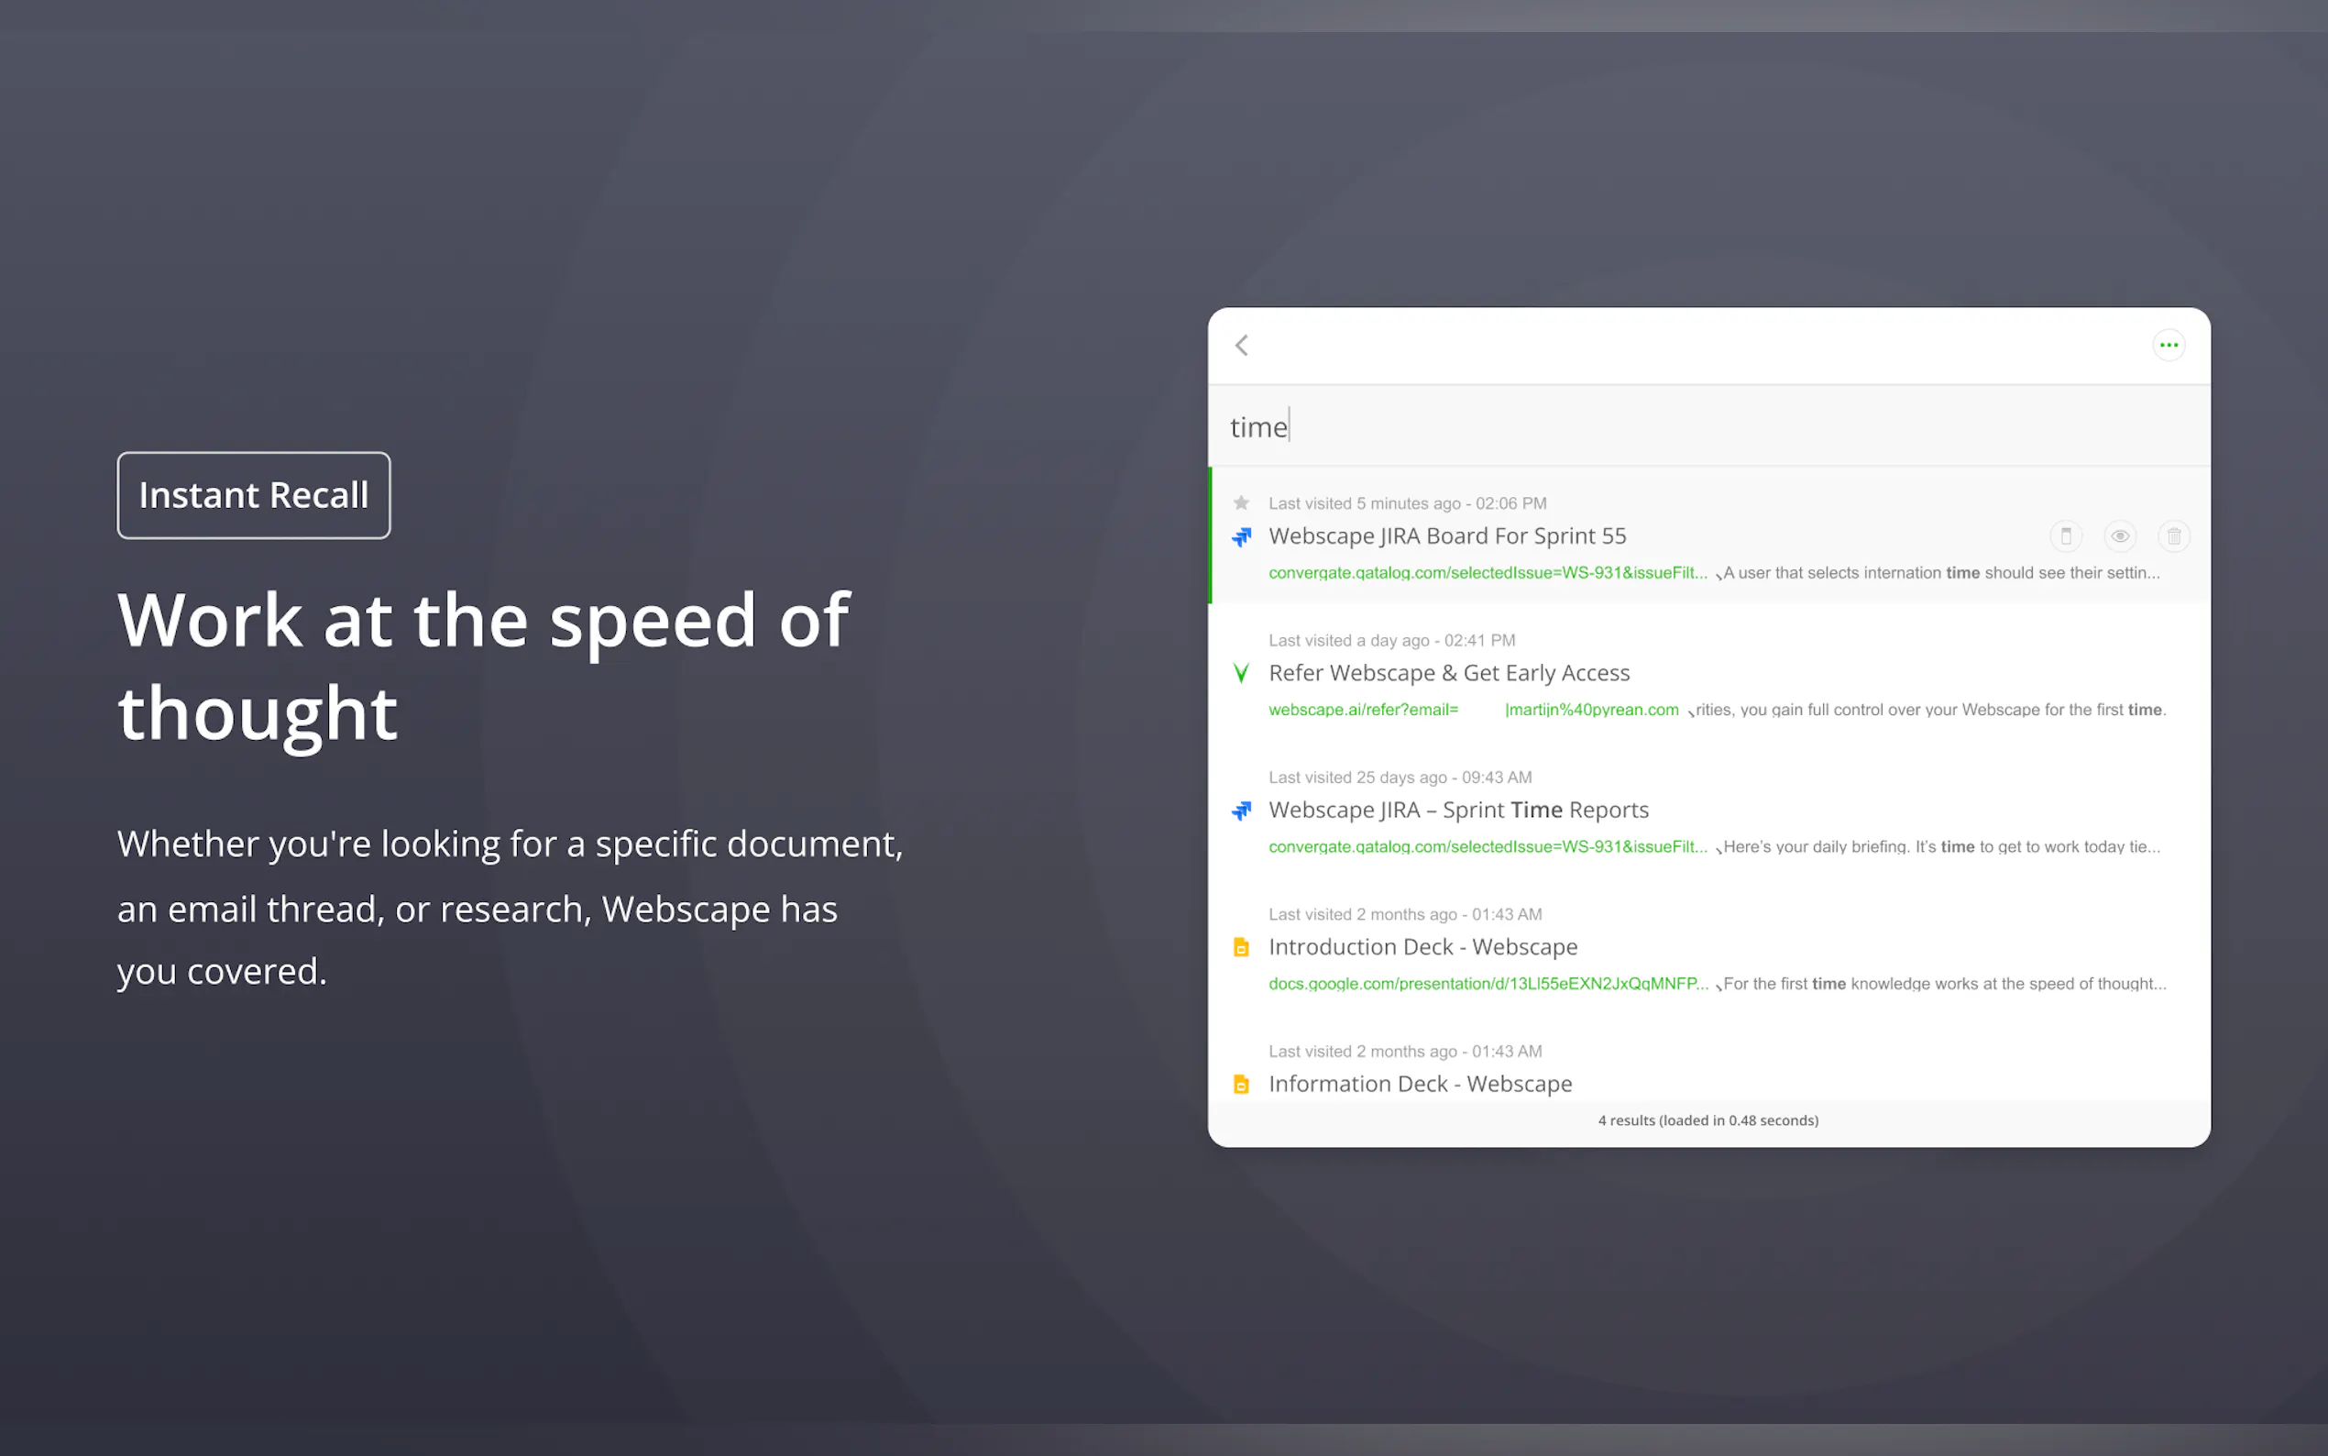Viewport: 2328px width, 1456px height.
Task: Open 'Refer Webscape & Get Early Access' result
Action: [x=1448, y=673]
